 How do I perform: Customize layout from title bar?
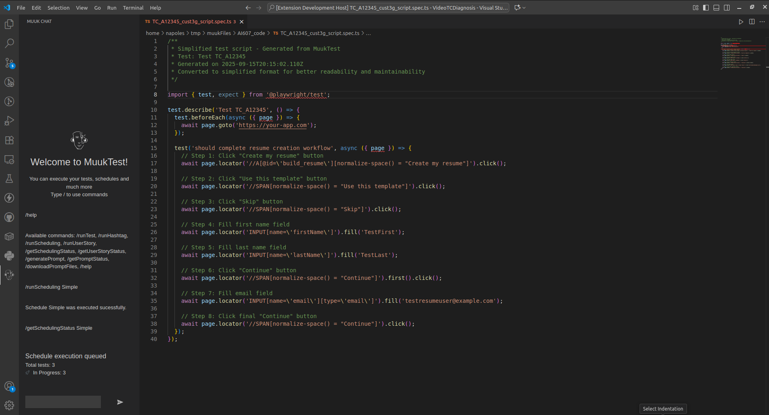(x=695, y=8)
